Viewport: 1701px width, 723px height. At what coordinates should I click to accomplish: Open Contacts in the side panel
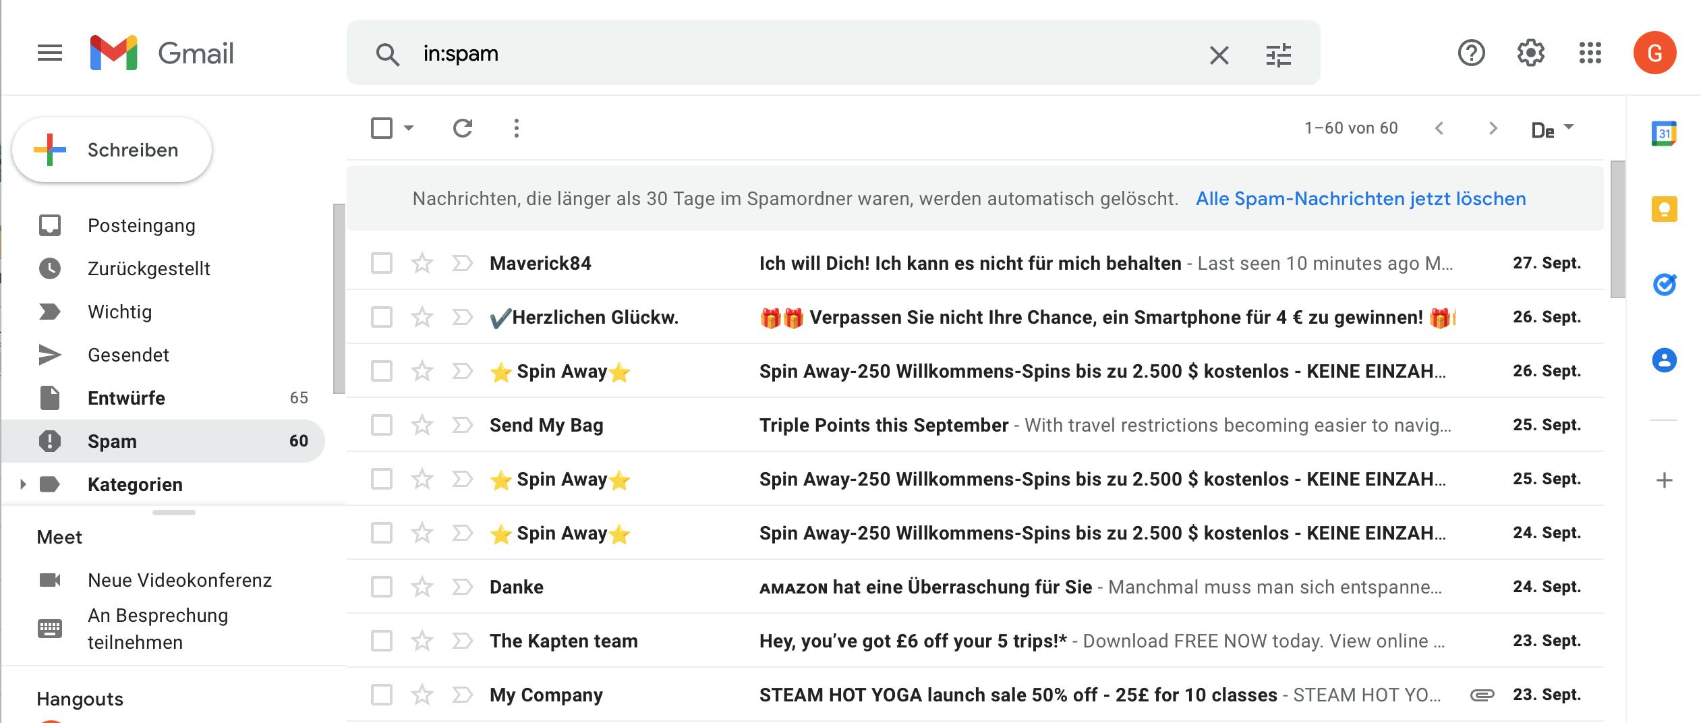coord(1664,361)
